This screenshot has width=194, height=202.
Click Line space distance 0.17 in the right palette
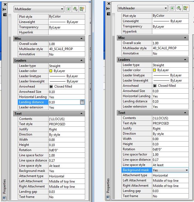170,160
